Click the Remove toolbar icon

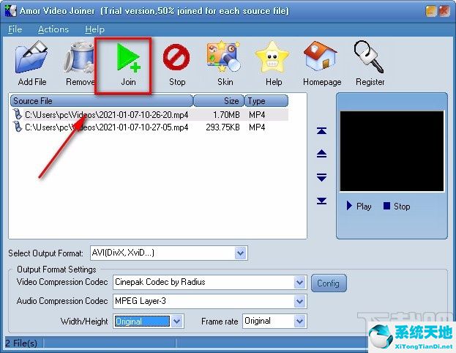79,60
